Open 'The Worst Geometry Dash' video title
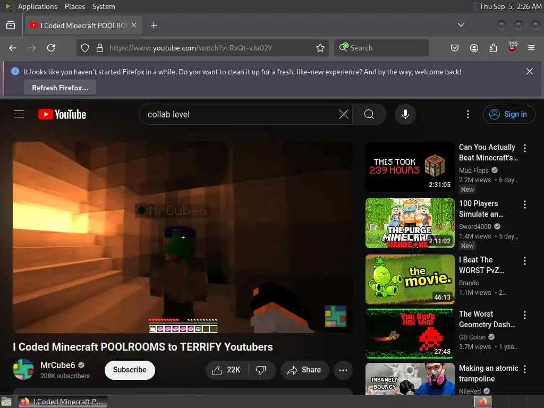The width and height of the screenshot is (544, 408). 487,319
